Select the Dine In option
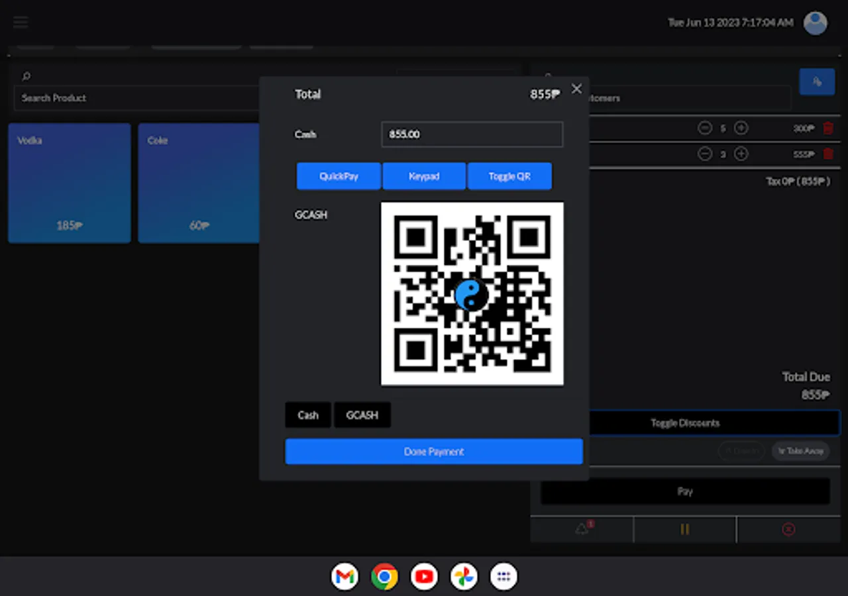Image resolution: width=848 pixels, height=596 pixels. [x=741, y=451]
